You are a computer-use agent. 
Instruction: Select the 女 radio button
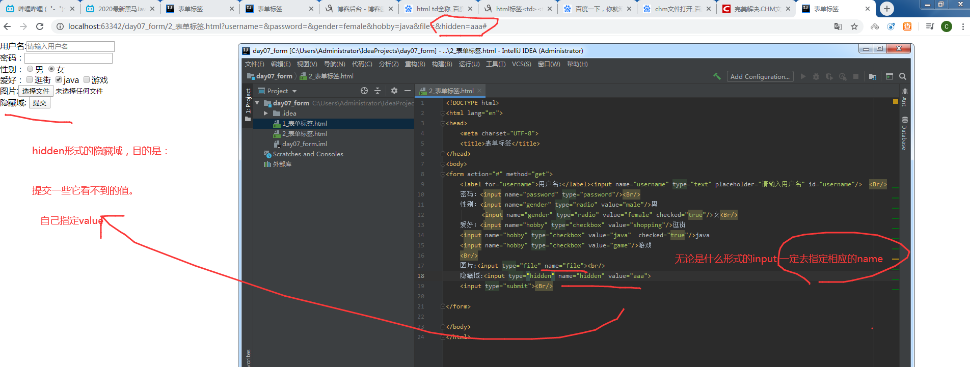(x=51, y=69)
